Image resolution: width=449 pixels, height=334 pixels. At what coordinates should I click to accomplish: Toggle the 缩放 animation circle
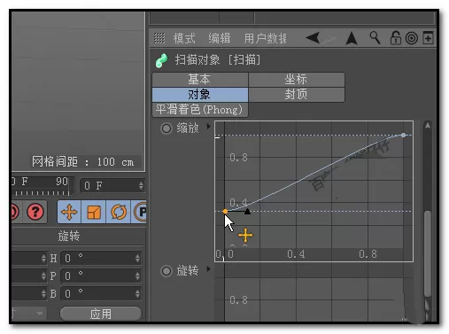pyautogui.click(x=166, y=128)
